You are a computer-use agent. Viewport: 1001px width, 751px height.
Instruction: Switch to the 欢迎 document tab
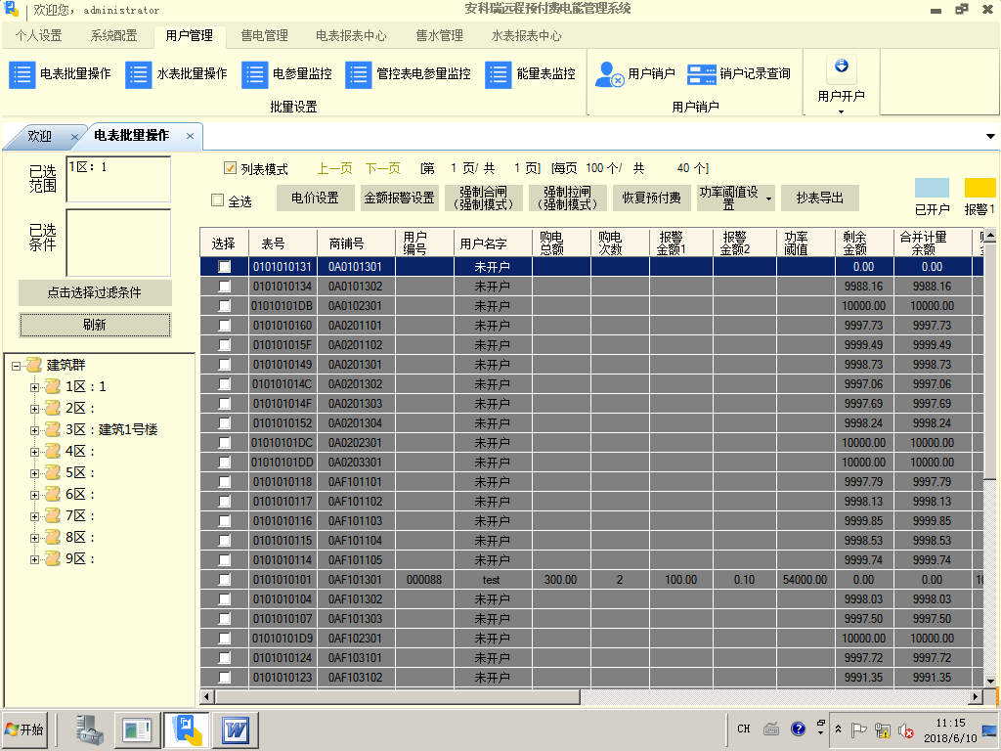[x=40, y=136]
